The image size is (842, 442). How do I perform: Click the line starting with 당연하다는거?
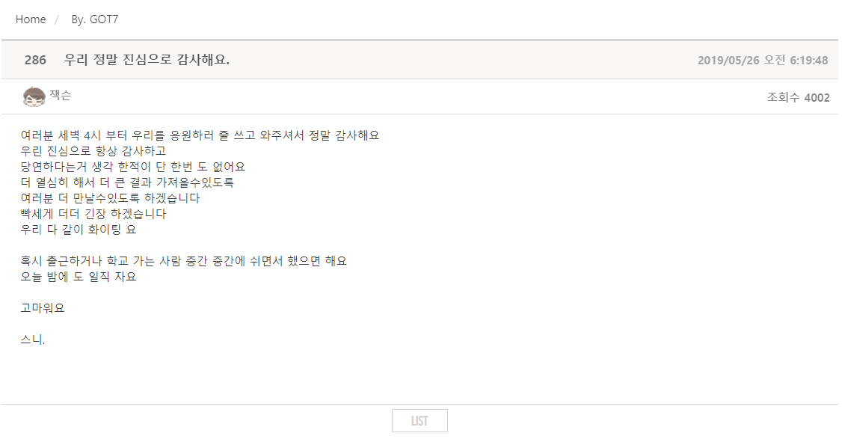point(133,167)
